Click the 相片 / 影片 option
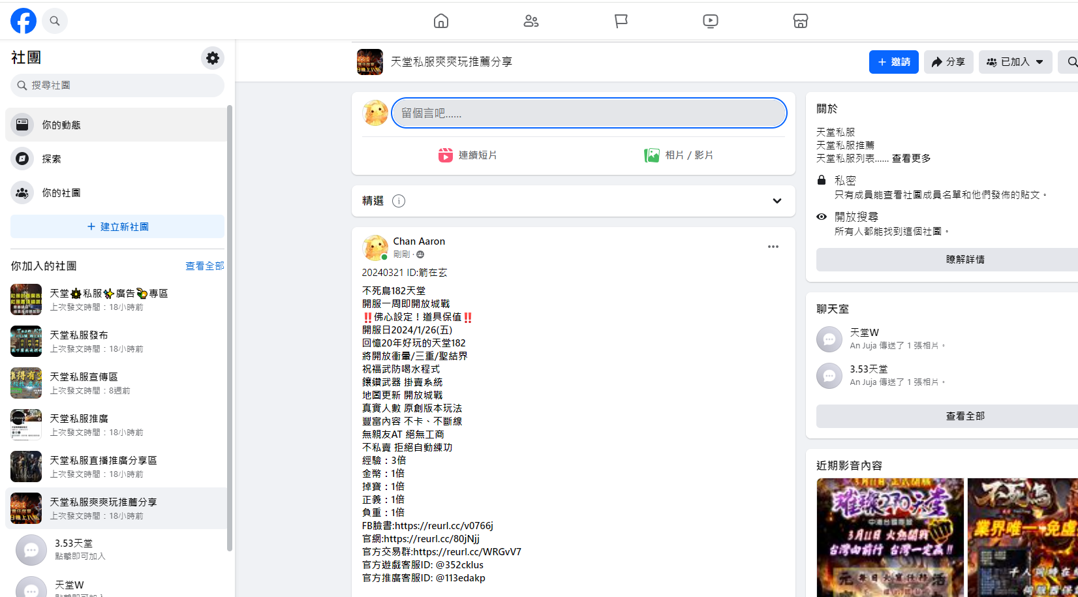This screenshot has width=1078, height=597. [x=679, y=155]
